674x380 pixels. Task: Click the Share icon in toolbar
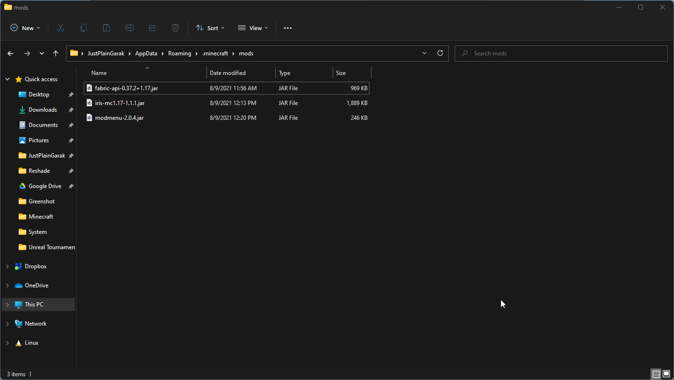(152, 28)
